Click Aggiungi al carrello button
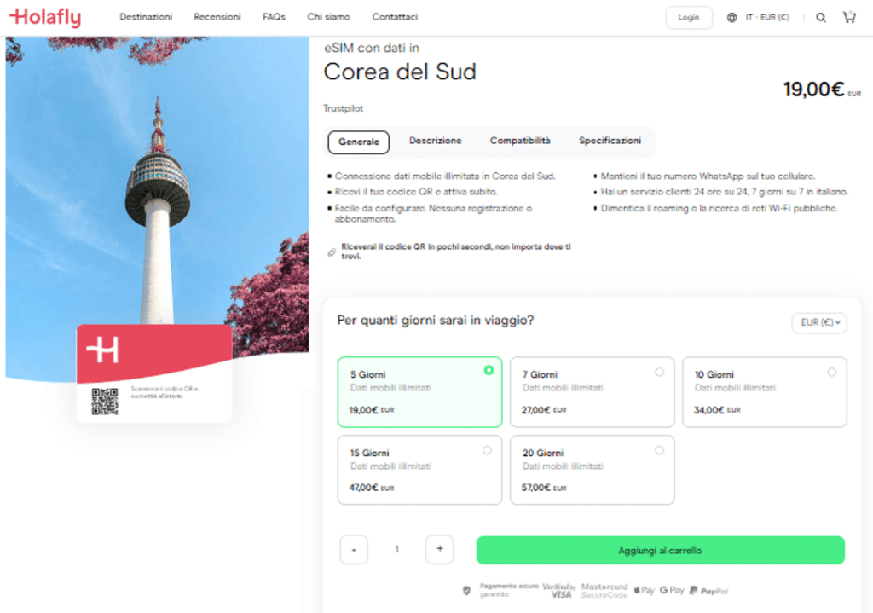This screenshot has height=613, width=873. coord(660,550)
